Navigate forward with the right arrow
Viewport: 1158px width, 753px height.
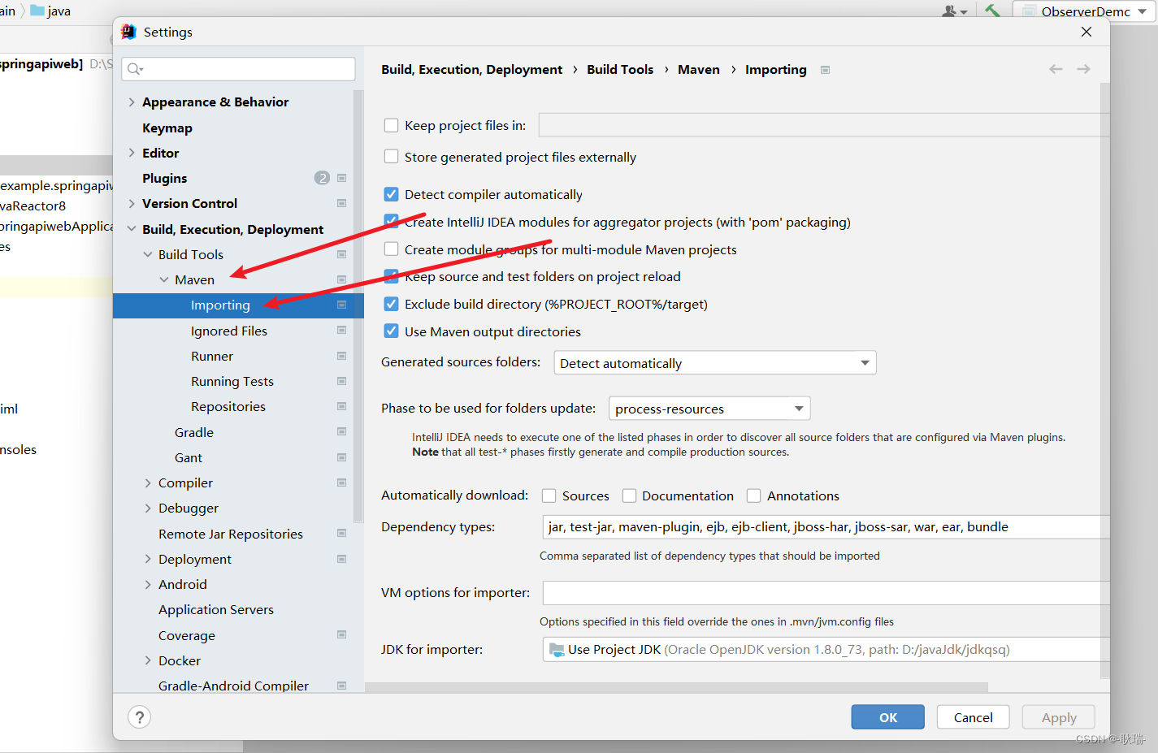[1083, 69]
